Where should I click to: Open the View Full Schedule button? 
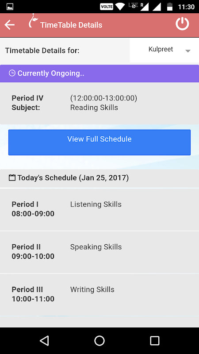tap(99, 142)
